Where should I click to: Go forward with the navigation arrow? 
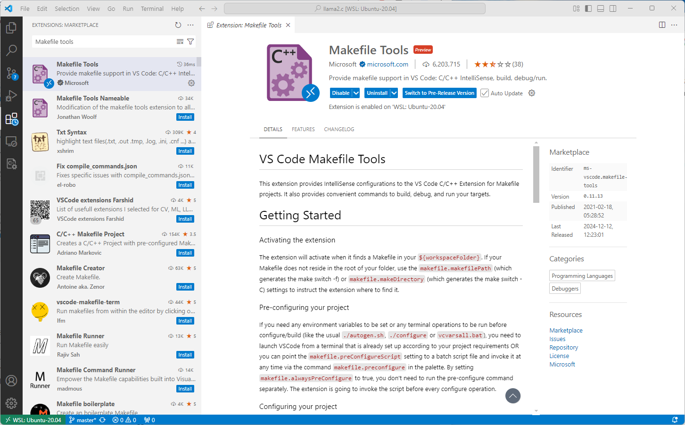tap(215, 8)
